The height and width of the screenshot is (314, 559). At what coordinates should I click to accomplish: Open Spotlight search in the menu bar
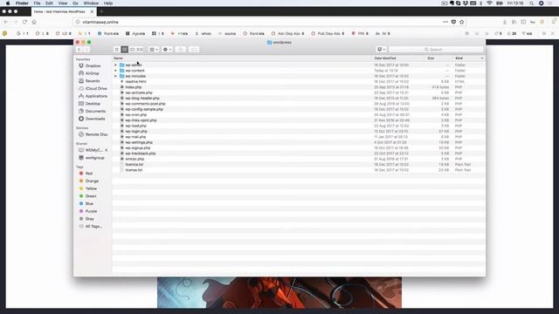point(531,3)
